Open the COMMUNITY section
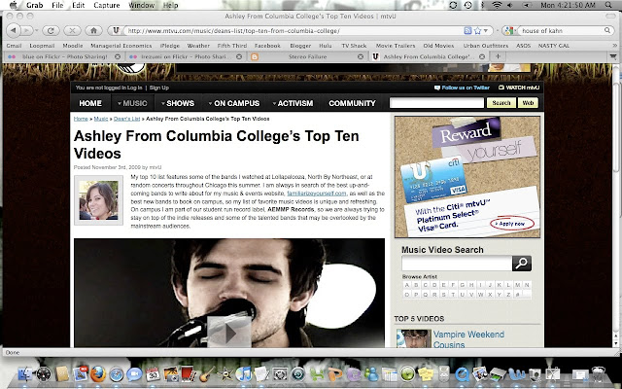This screenshot has width=622, height=389. tap(352, 103)
